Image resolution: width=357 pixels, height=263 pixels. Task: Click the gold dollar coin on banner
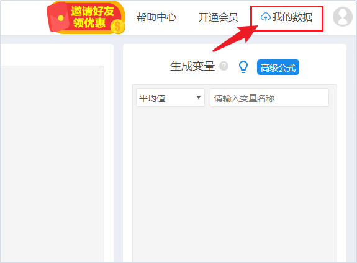coord(117,27)
